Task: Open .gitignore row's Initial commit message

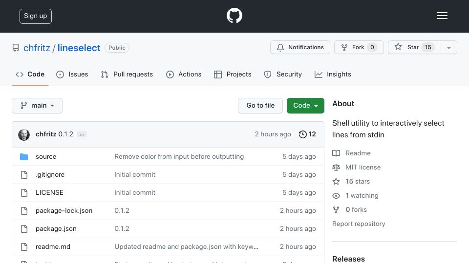Action: click(135, 175)
